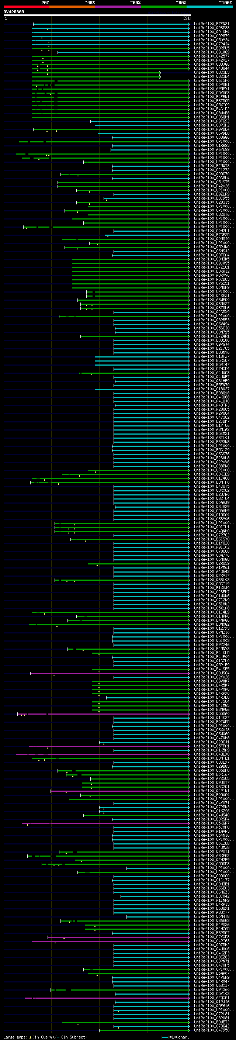Viewport: 236px width, 1040px height.
Task: Click the query end position 391
Action: tap(186, 18)
